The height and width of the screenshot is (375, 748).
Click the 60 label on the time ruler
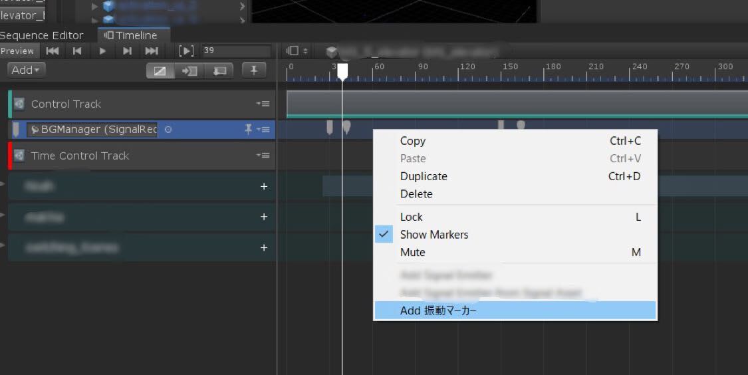click(379, 66)
